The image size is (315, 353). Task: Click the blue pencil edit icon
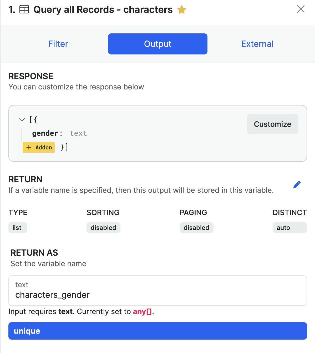pos(297,185)
